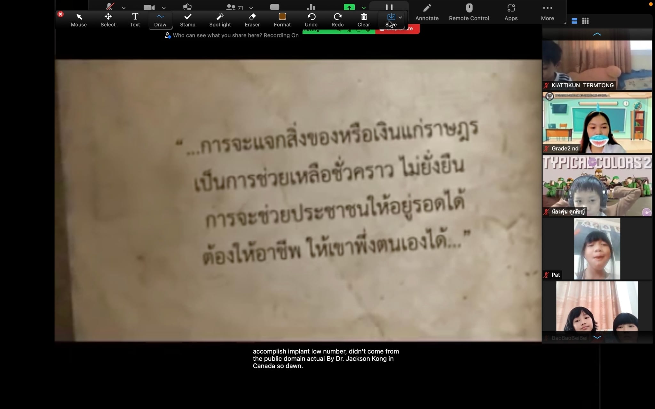Open the Apps menu
This screenshot has height=409, width=655.
click(x=511, y=12)
